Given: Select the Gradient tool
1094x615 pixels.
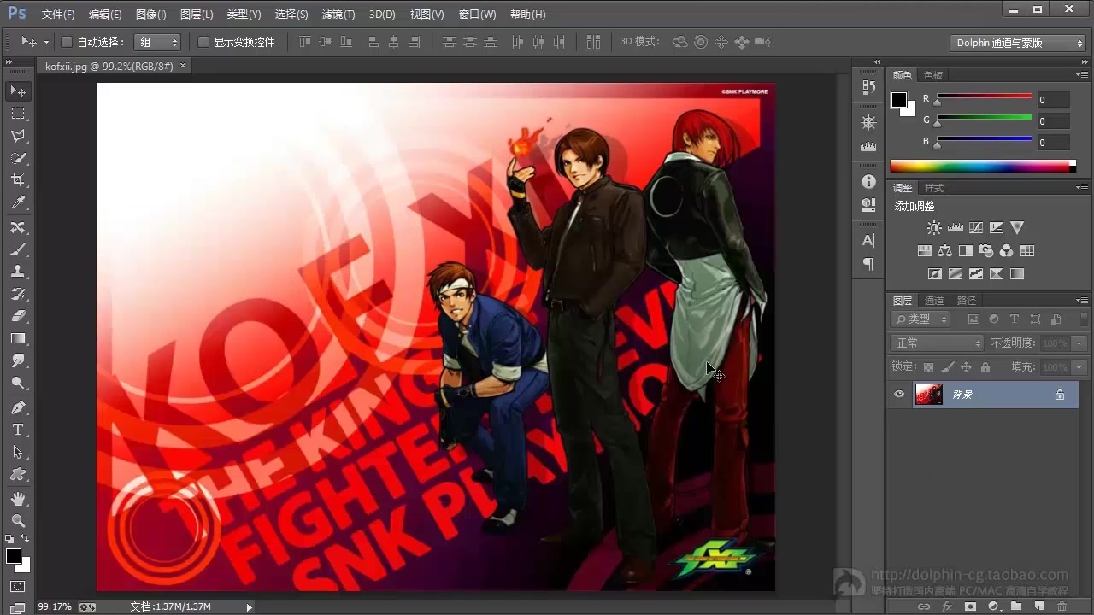Looking at the screenshot, I should click(18, 339).
